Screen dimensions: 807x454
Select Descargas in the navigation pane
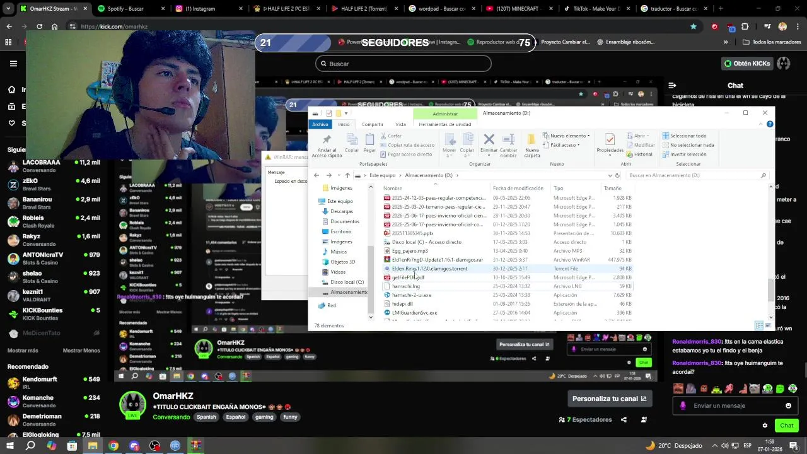tap(342, 211)
